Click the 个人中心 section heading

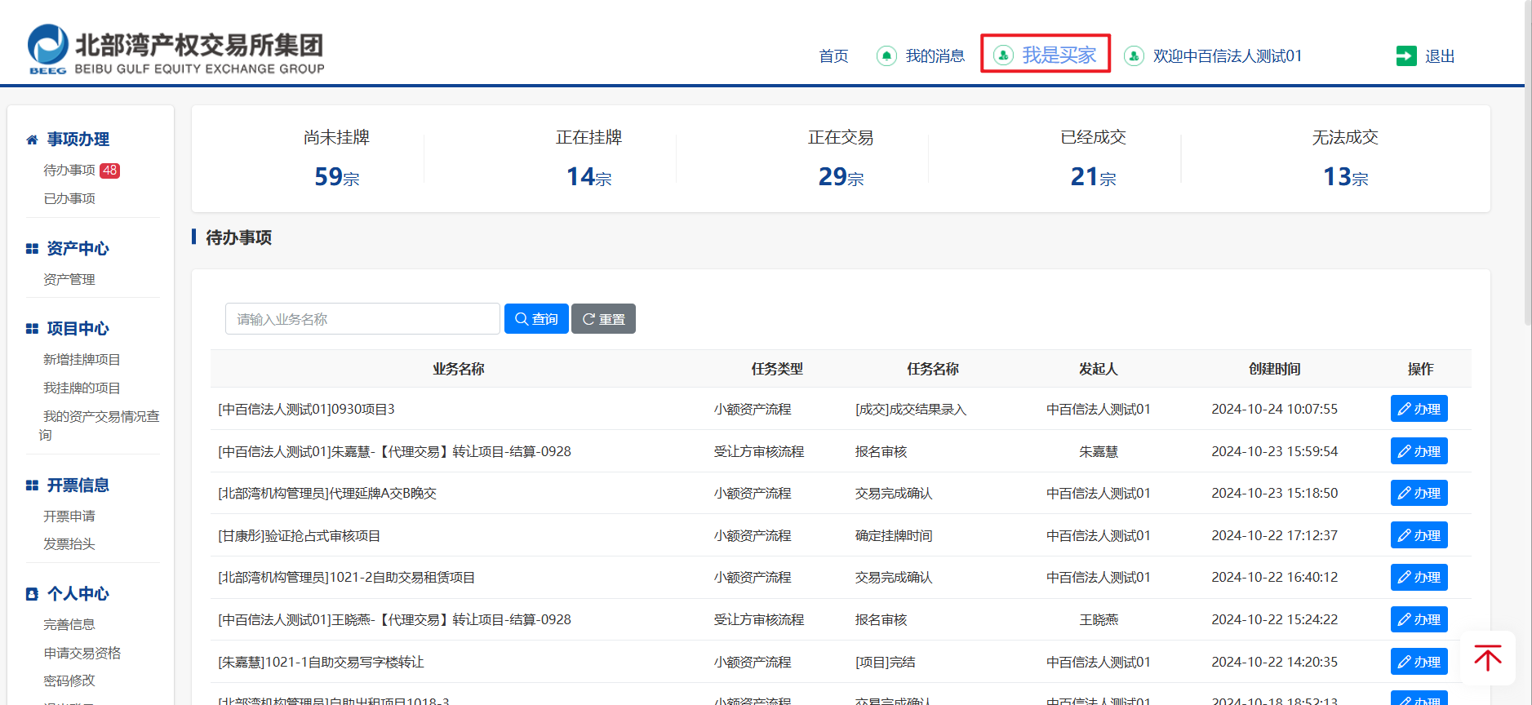click(78, 594)
